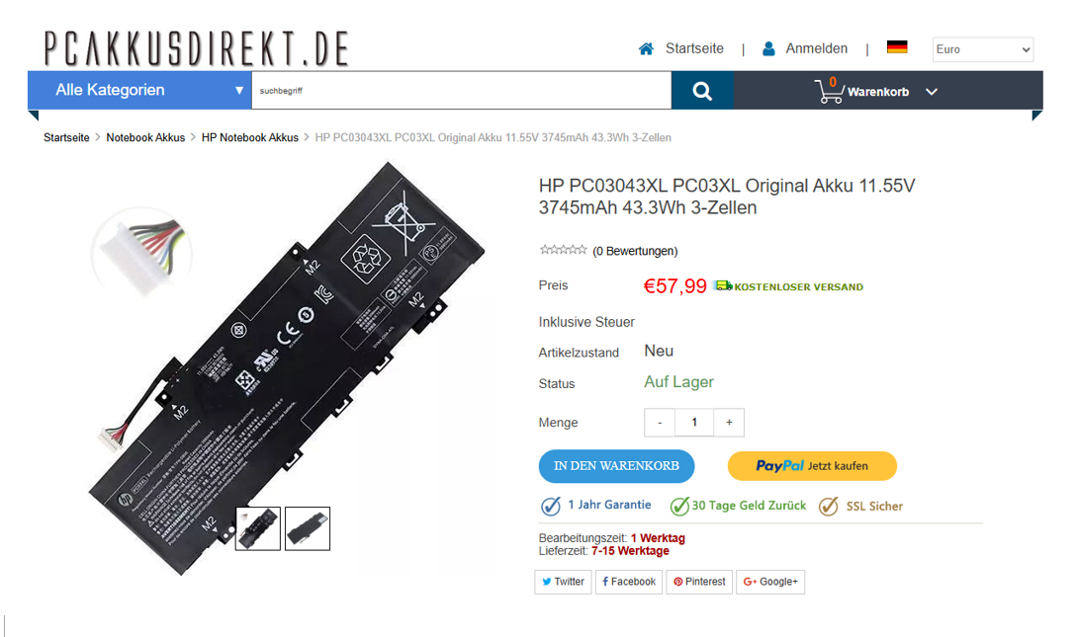Click IN DEN WARENKORB button
The image size is (1077, 637).
tap(617, 466)
